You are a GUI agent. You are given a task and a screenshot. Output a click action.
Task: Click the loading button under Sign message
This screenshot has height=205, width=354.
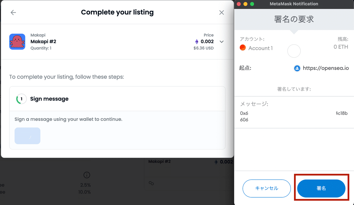click(x=27, y=136)
